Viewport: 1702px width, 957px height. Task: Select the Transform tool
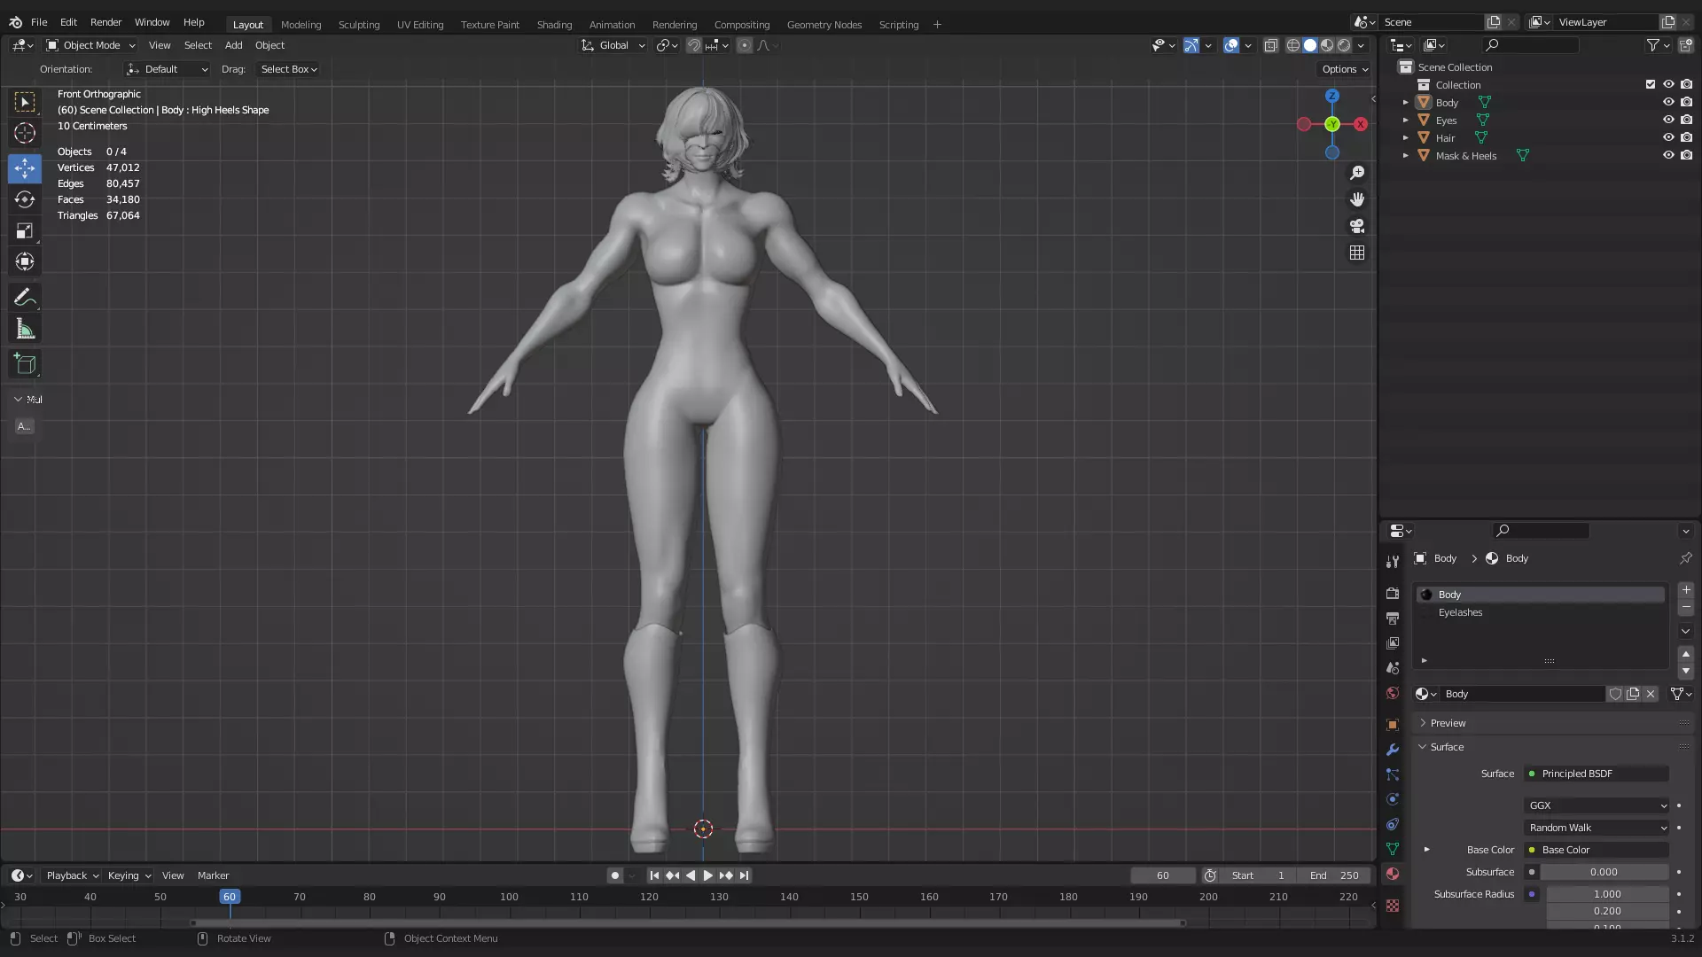[x=25, y=261]
